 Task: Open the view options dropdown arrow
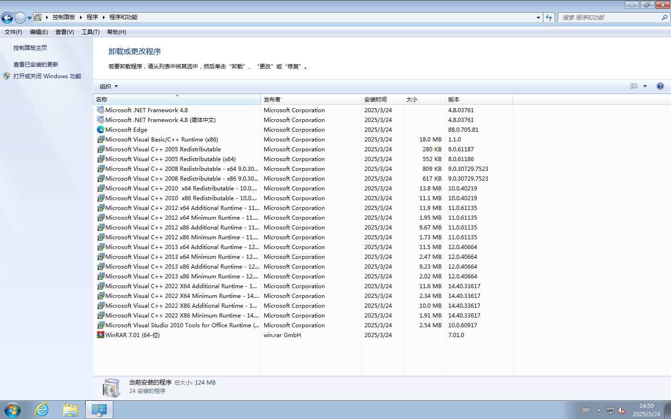coord(645,86)
